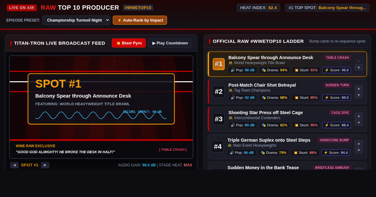Click STAGE HEAT MAX readout

coord(175,165)
